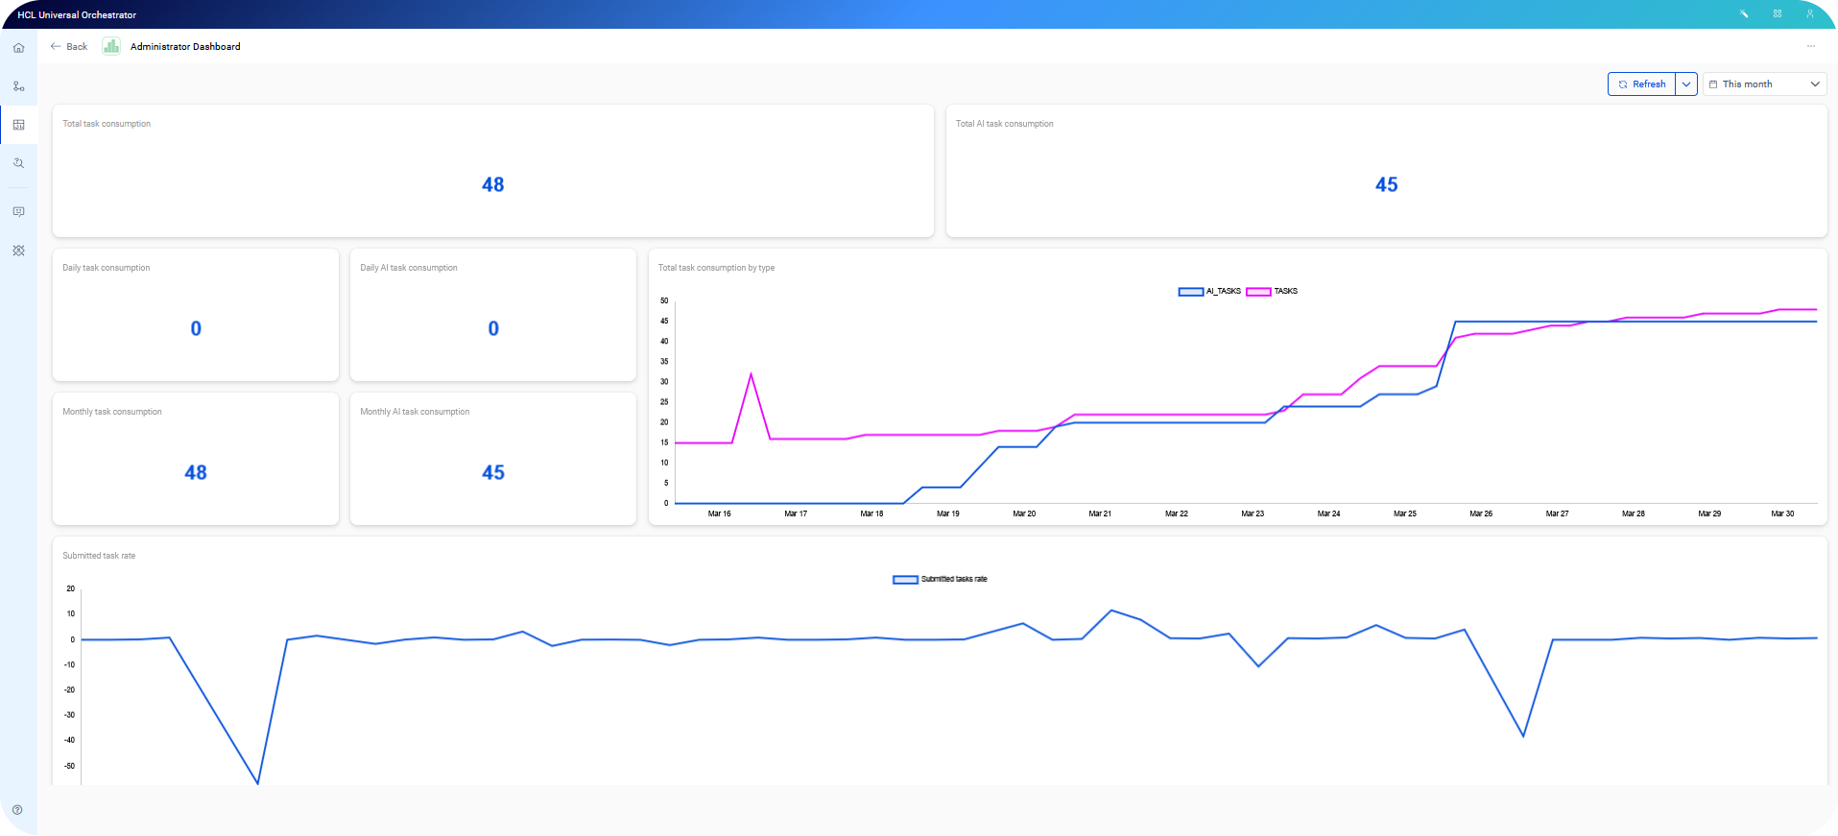Click the help question mark icon
The width and height of the screenshot is (1838, 836).
(x=17, y=810)
